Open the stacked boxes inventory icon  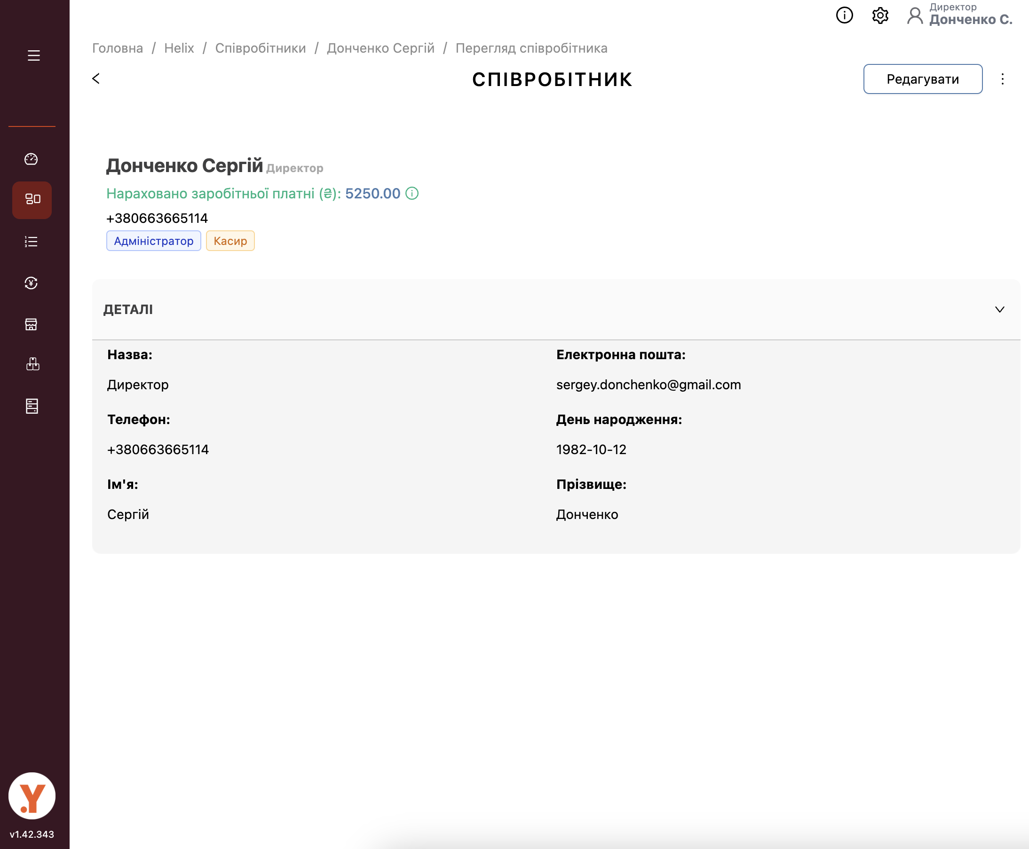pyautogui.click(x=32, y=364)
